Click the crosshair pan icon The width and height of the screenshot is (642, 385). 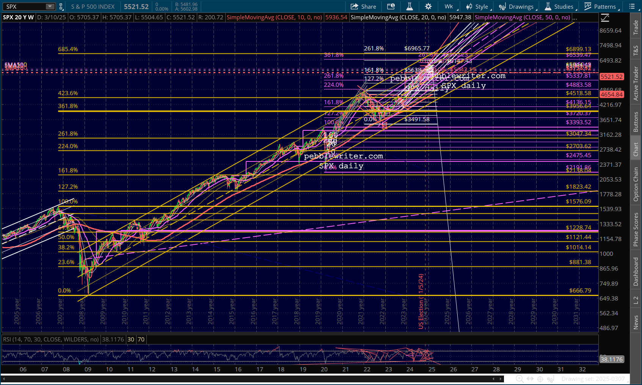540,379
